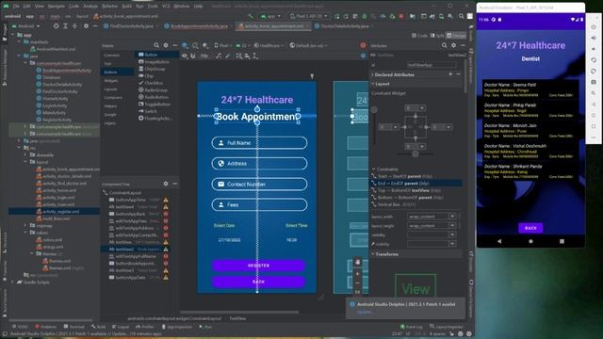603x339 pixels.
Task: Select Widgets palette category
Action: [x=111, y=81]
